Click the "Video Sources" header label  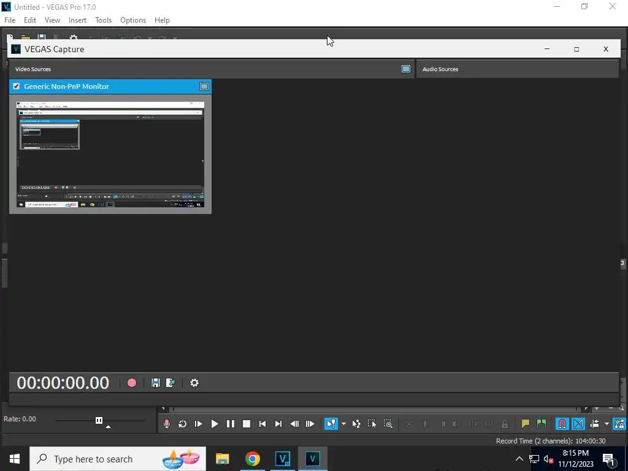[33, 69]
